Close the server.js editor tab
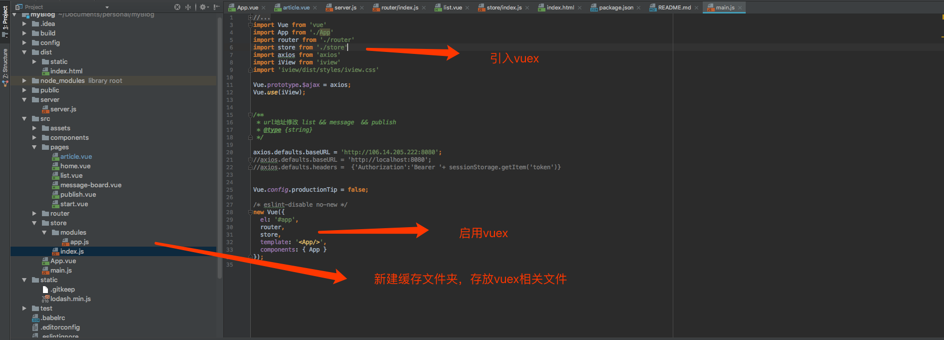The image size is (944, 340). (x=362, y=7)
